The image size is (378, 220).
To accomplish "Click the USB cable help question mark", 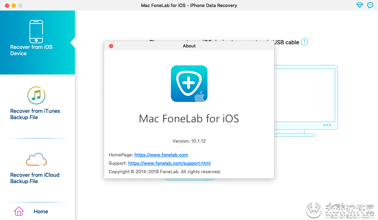I will [x=305, y=42].
